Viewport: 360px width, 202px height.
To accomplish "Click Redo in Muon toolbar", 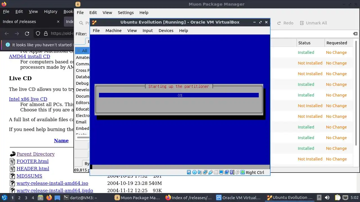I will pyautogui.click(x=285, y=23).
